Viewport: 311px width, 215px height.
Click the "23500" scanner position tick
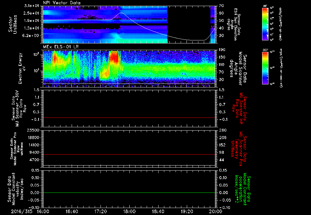point(33,130)
